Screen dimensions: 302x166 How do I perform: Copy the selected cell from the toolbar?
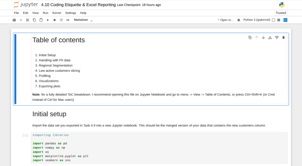pyautogui.click(x=34, y=20)
